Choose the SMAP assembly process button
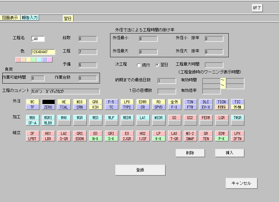 (190, 139)
